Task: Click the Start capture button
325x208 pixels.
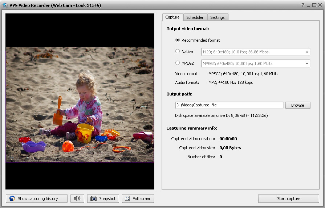Action: pos(289,199)
